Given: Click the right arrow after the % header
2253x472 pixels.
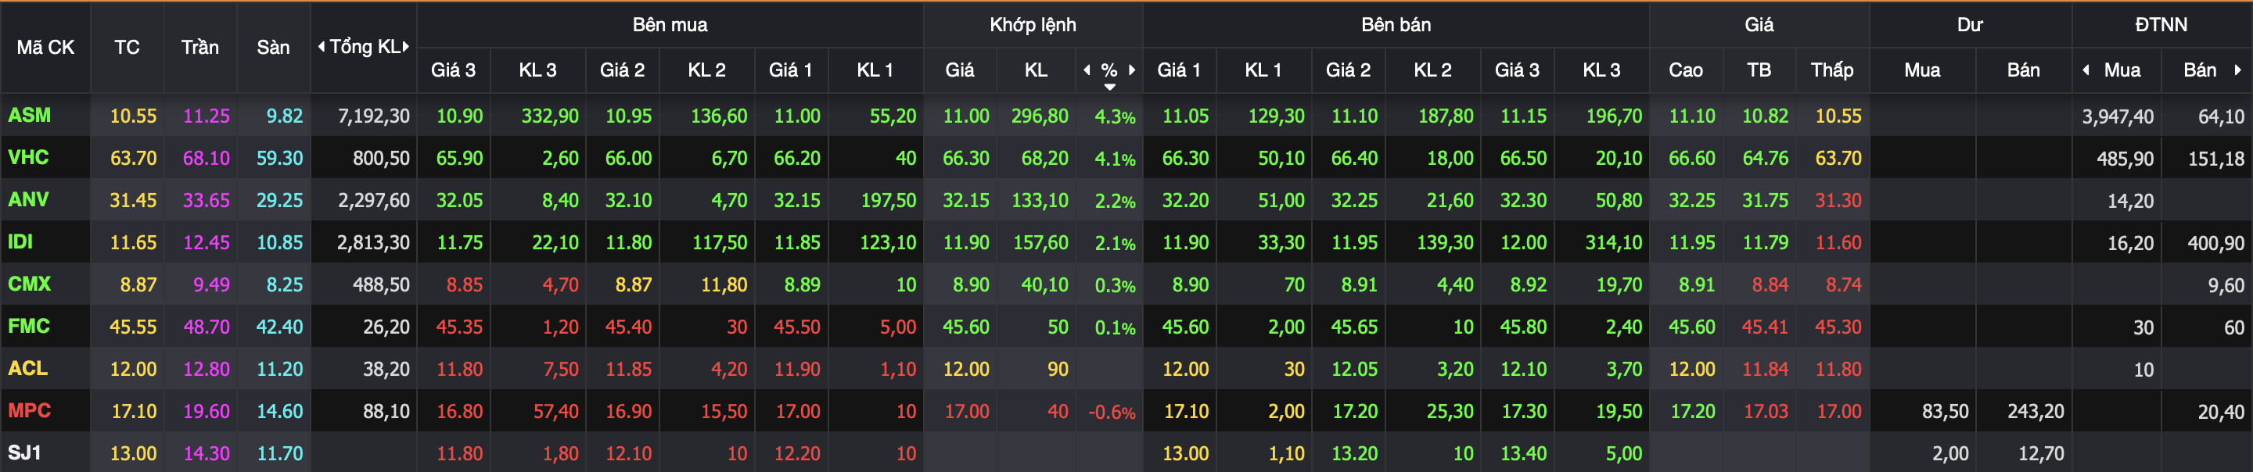Looking at the screenshot, I should [1132, 70].
